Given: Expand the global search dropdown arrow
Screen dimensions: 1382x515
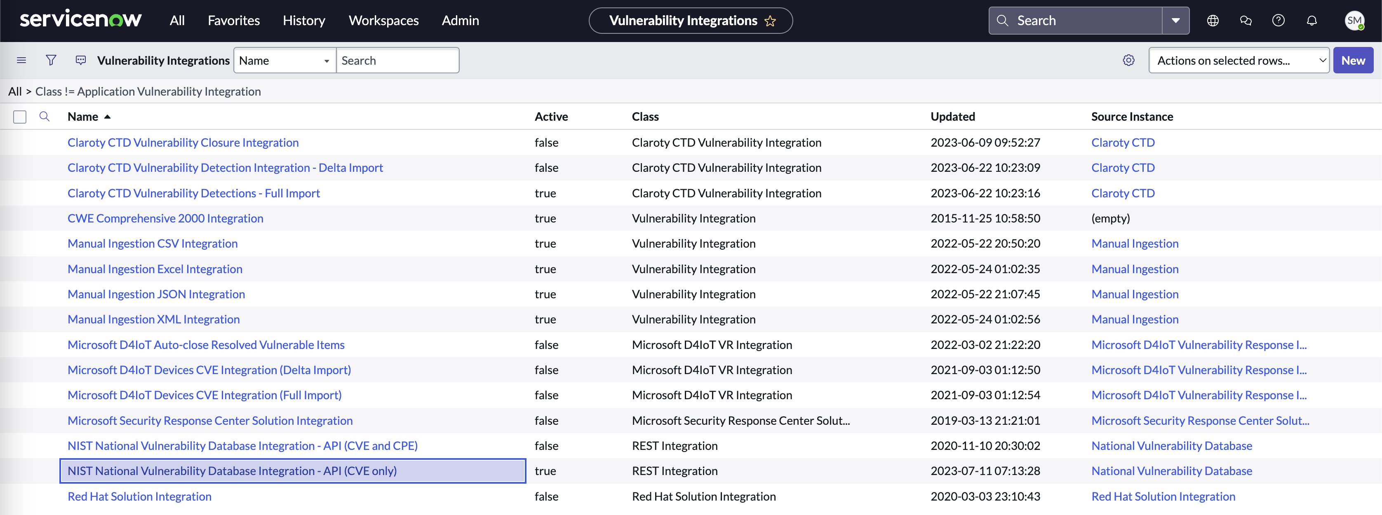Looking at the screenshot, I should [x=1175, y=20].
